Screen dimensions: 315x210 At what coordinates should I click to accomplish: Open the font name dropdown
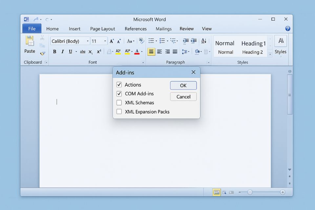tap(87, 41)
